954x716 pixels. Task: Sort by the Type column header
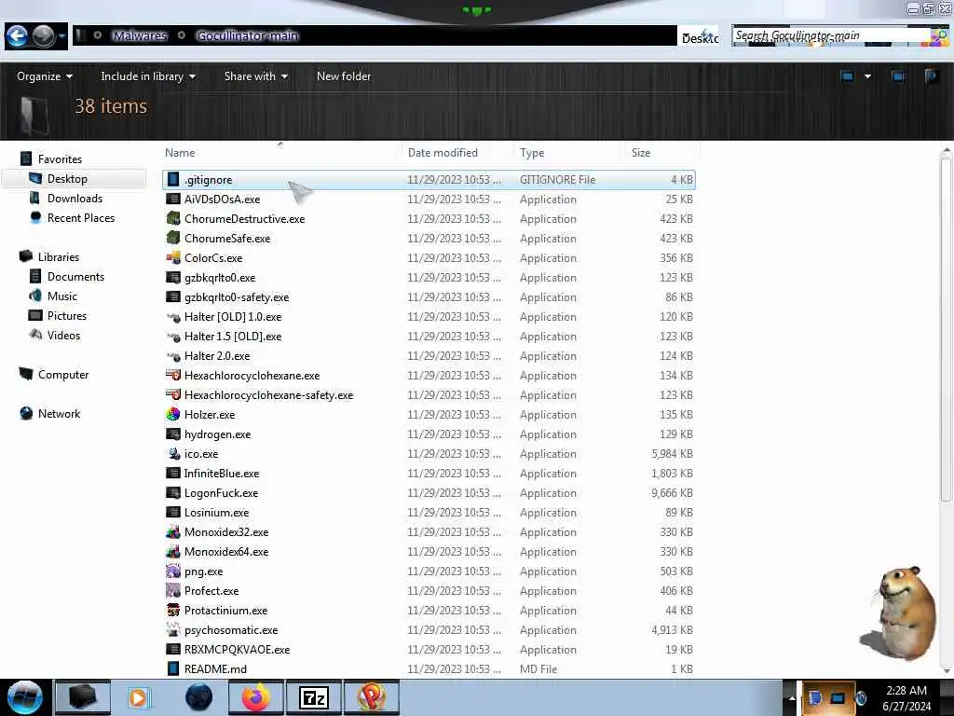[x=532, y=153]
